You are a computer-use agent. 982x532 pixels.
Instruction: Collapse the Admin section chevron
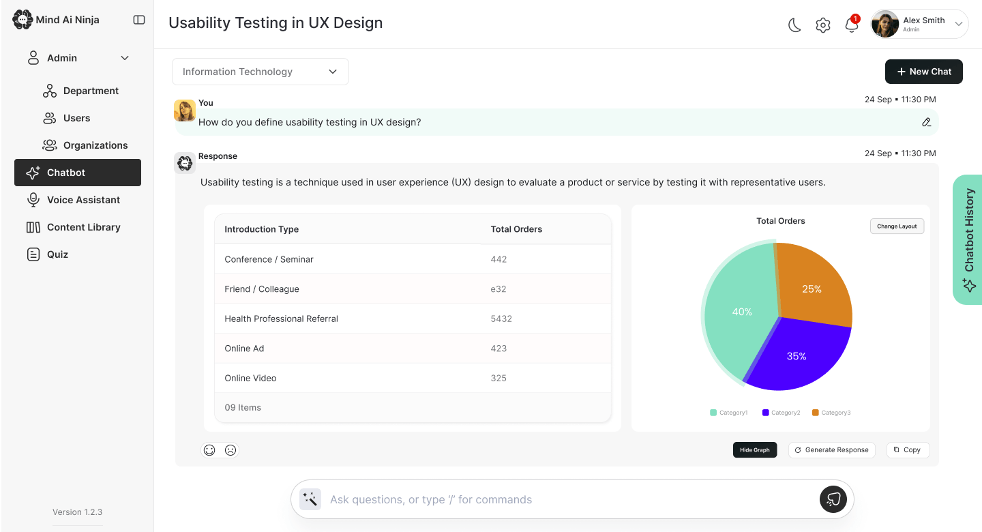coord(125,58)
